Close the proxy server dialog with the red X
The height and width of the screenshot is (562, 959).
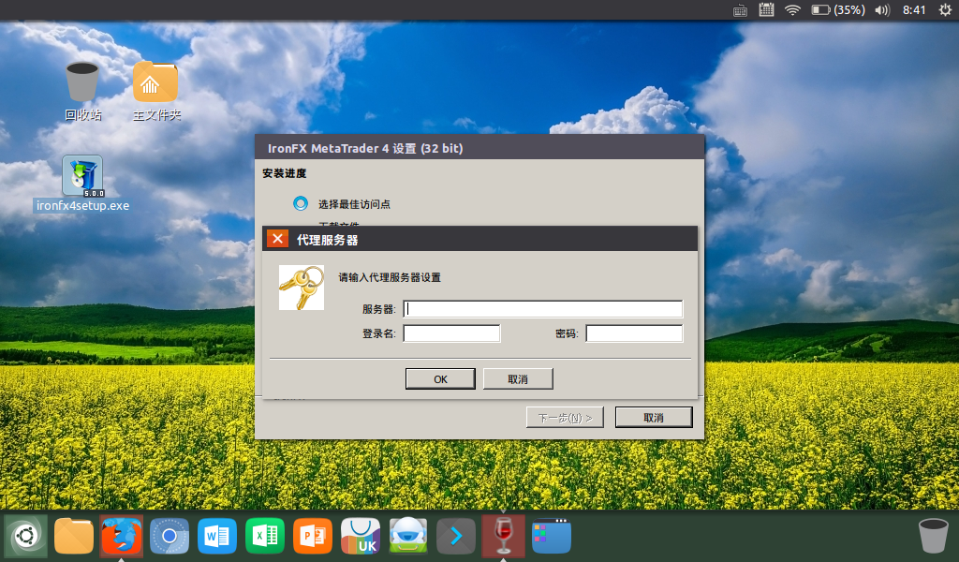277,239
